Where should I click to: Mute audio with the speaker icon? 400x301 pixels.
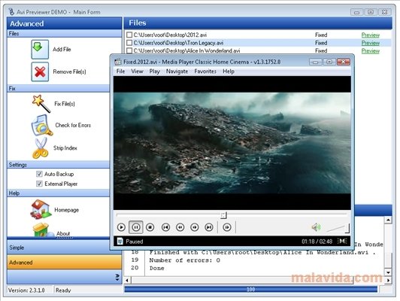click(x=316, y=227)
